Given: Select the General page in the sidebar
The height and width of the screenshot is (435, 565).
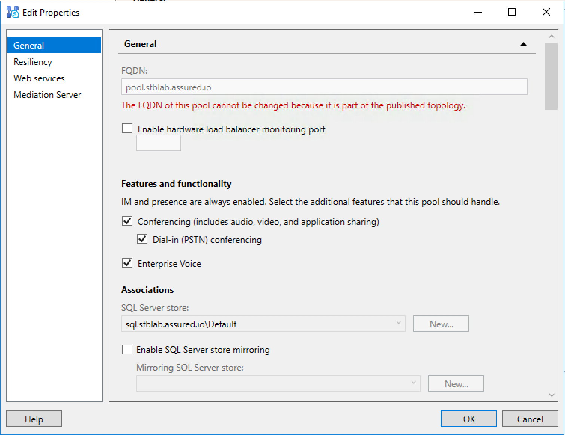Looking at the screenshot, I should (54, 45).
